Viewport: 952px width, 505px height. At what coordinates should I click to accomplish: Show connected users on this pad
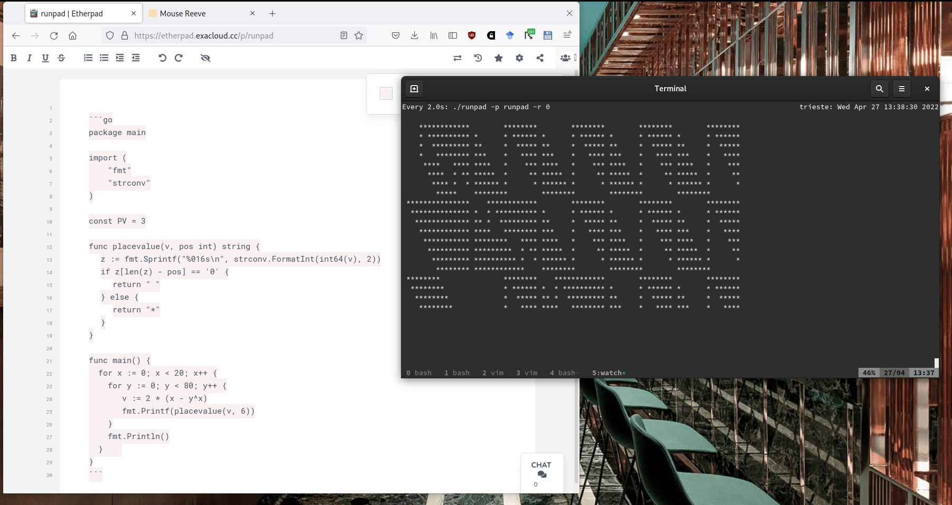point(565,58)
